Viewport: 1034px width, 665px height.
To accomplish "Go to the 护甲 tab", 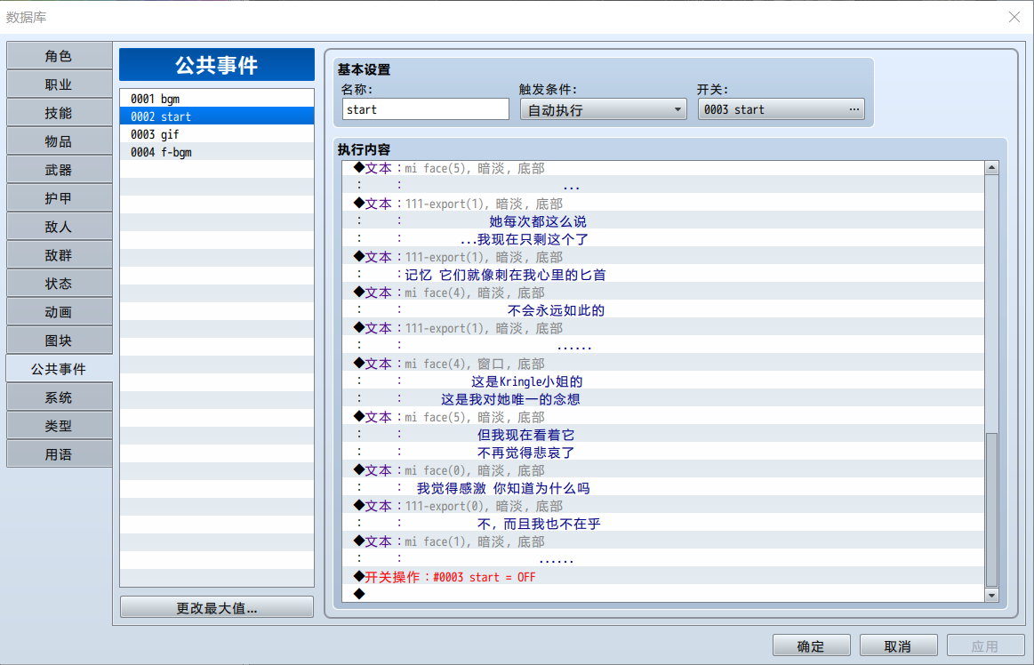I will click(59, 198).
